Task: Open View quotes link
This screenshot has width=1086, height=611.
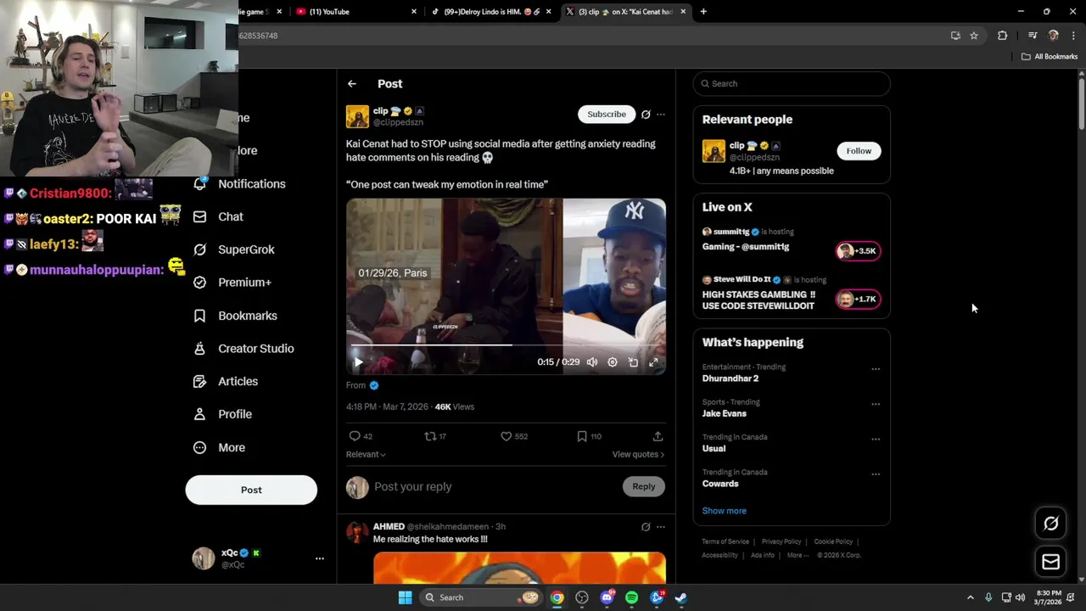Action: [x=638, y=454]
